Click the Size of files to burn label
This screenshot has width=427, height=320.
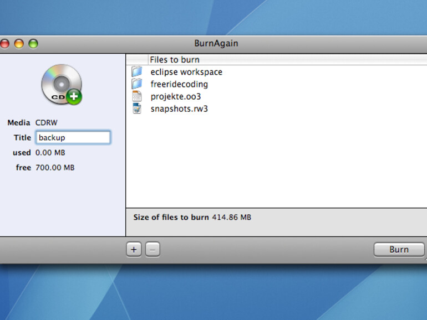coord(171,217)
